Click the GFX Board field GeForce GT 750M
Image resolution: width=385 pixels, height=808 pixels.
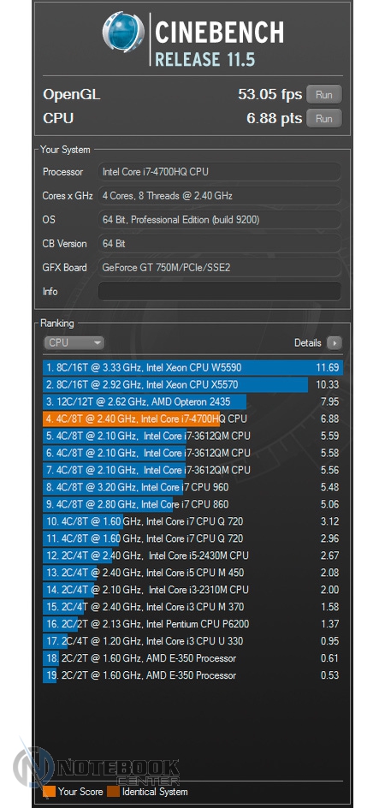[220, 267]
